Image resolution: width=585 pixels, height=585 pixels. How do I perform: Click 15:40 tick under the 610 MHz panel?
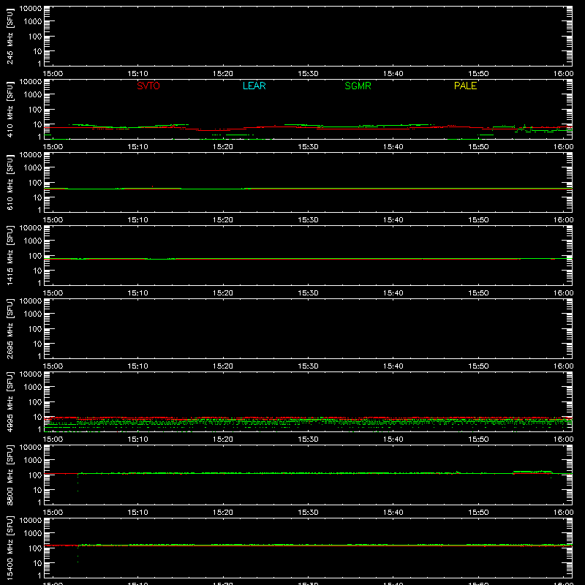393,220
